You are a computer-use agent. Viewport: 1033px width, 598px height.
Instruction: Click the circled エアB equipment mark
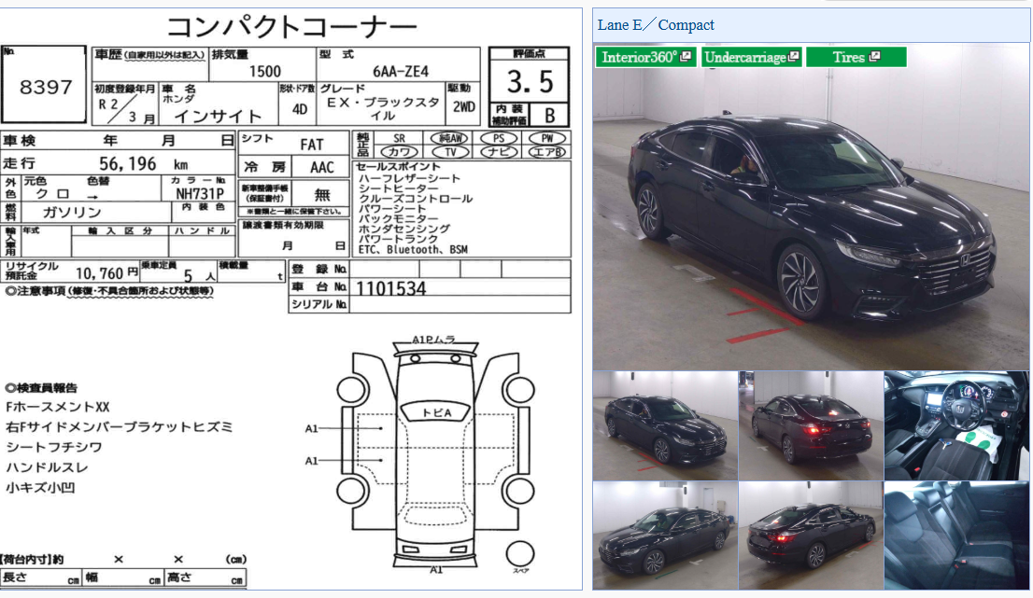546,152
